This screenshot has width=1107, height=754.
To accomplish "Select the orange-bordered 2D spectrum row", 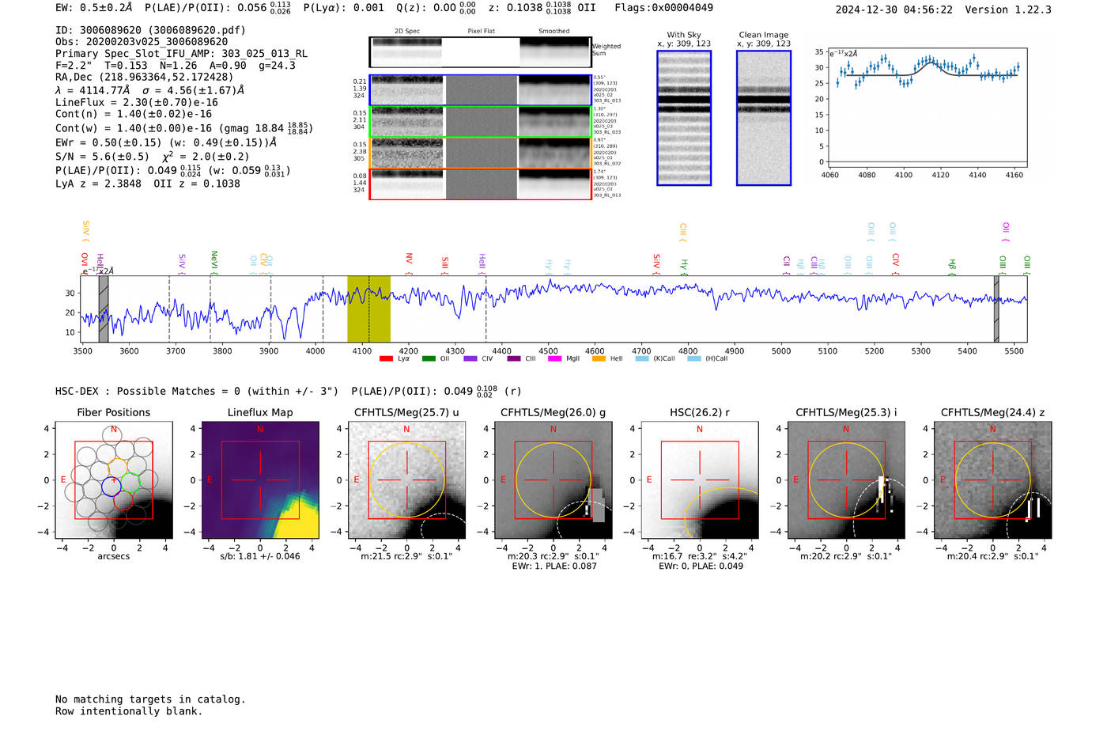I will point(480,153).
